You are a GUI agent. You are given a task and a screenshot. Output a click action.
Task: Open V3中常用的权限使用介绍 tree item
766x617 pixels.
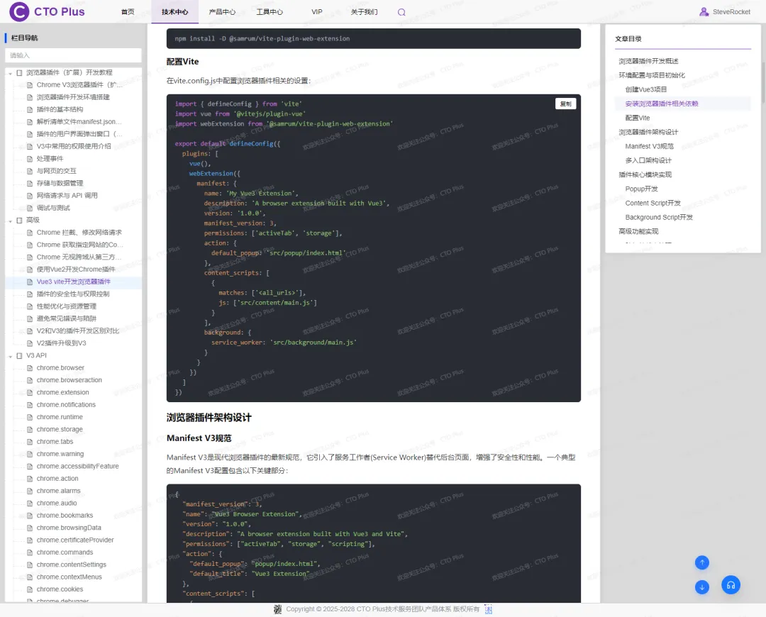[x=74, y=147]
